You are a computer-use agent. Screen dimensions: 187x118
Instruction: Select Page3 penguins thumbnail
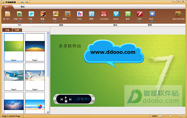(x=14, y=77)
